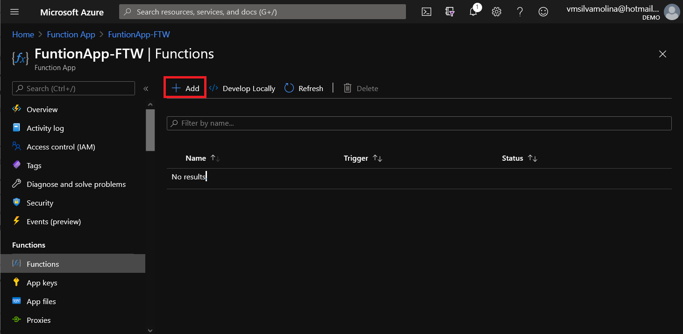Image resolution: width=683 pixels, height=334 pixels.
Task: Open the Azure portal hamburger menu
Action: (x=14, y=12)
